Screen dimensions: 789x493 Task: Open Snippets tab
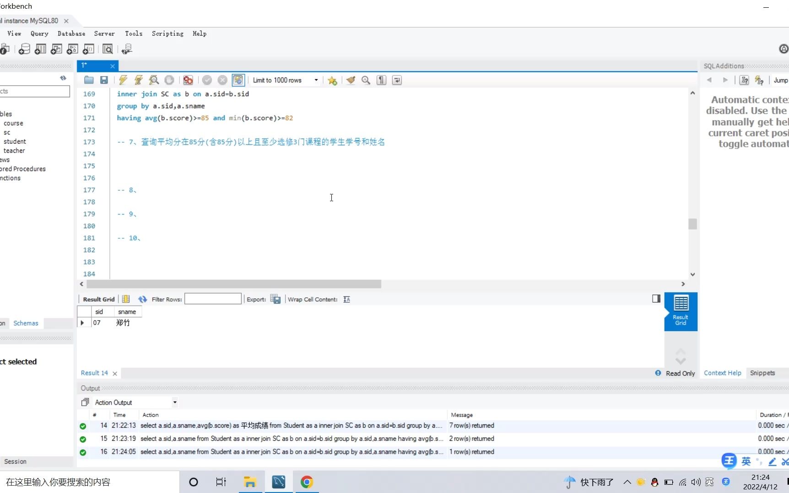click(x=762, y=373)
